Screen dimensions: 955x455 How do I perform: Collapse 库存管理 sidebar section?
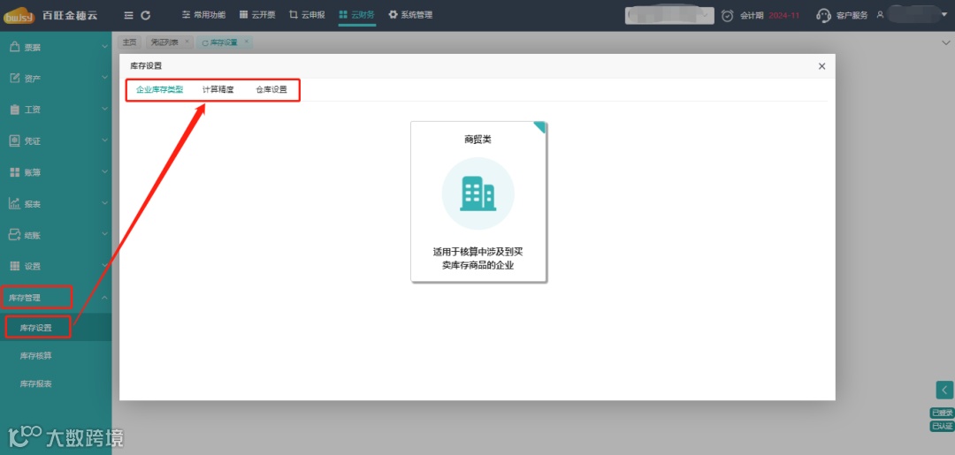(56, 298)
